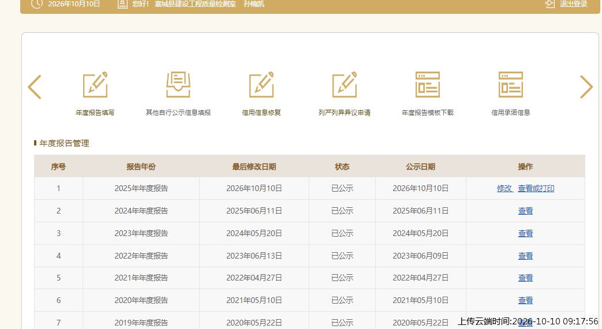The height and width of the screenshot is (329, 602).
Task: View the 2020年年度报告 via 查看
Action: pyautogui.click(x=526, y=301)
